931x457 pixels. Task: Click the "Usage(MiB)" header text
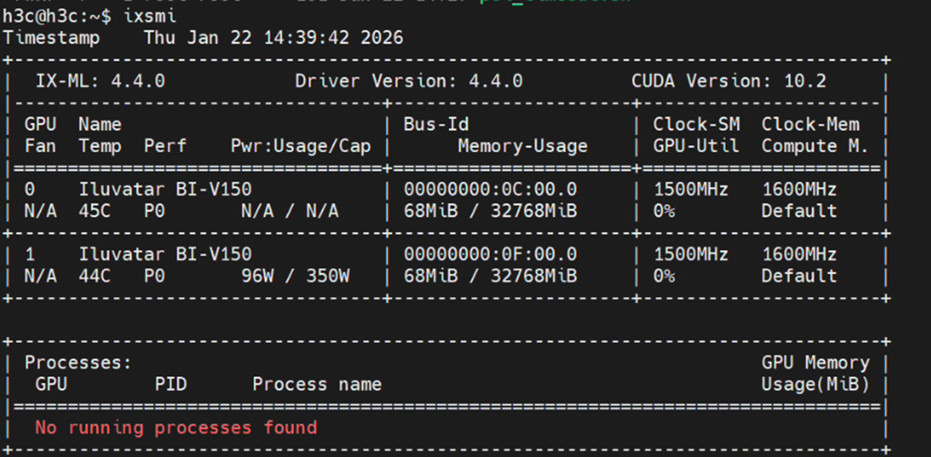815,385
